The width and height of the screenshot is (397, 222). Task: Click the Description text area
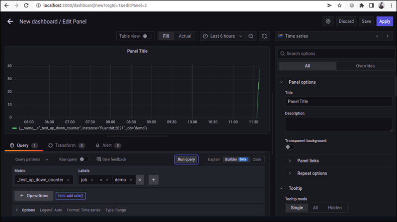click(x=339, y=124)
